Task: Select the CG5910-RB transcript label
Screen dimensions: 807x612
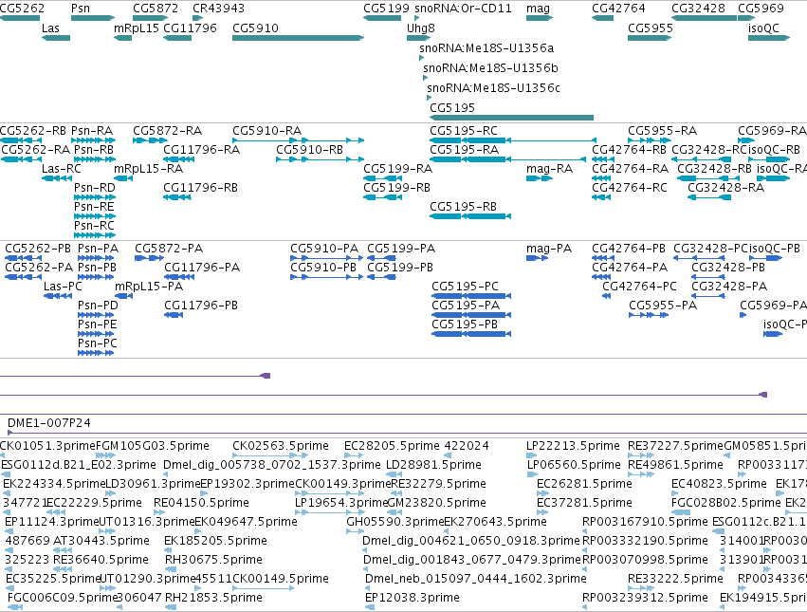Action: coord(309,150)
